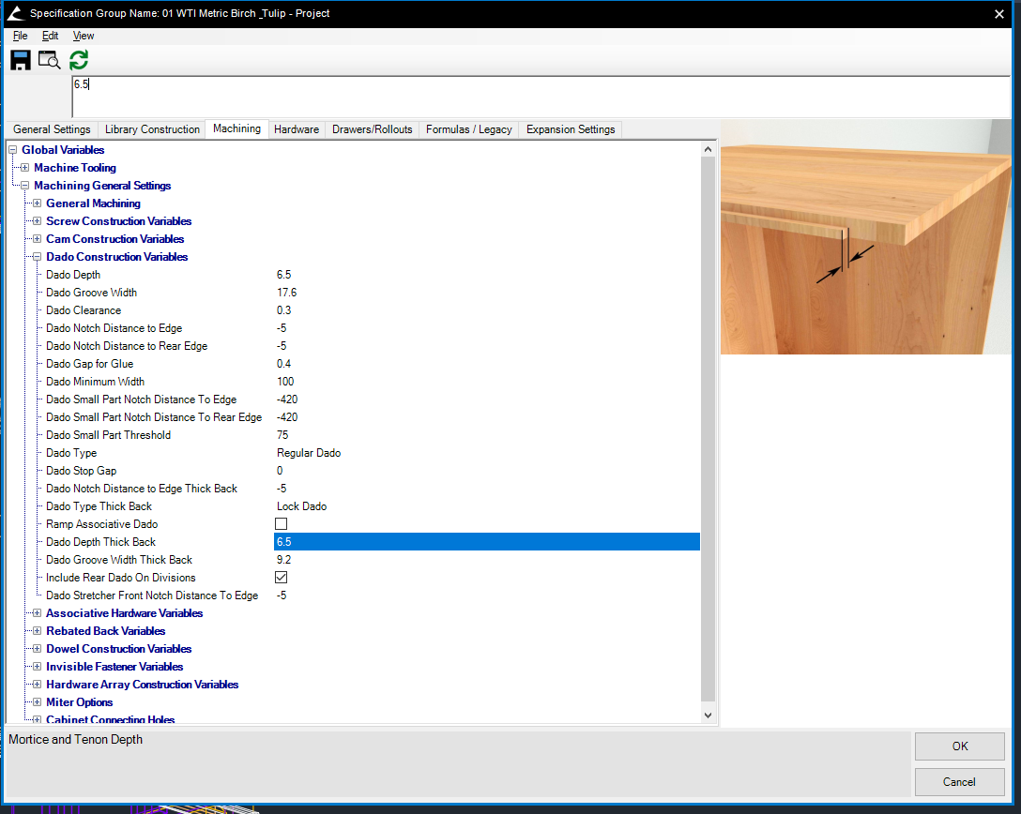Expand Dowel Construction Variables

pyautogui.click(x=38, y=649)
